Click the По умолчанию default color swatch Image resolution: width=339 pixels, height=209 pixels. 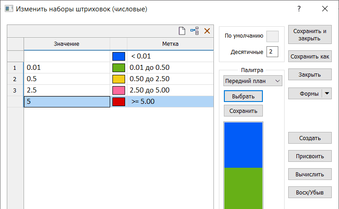click(272, 36)
